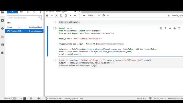This screenshot has width=183, height=103.
Task: Open the Git sidebar panel
Action: click(x=3, y=29)
